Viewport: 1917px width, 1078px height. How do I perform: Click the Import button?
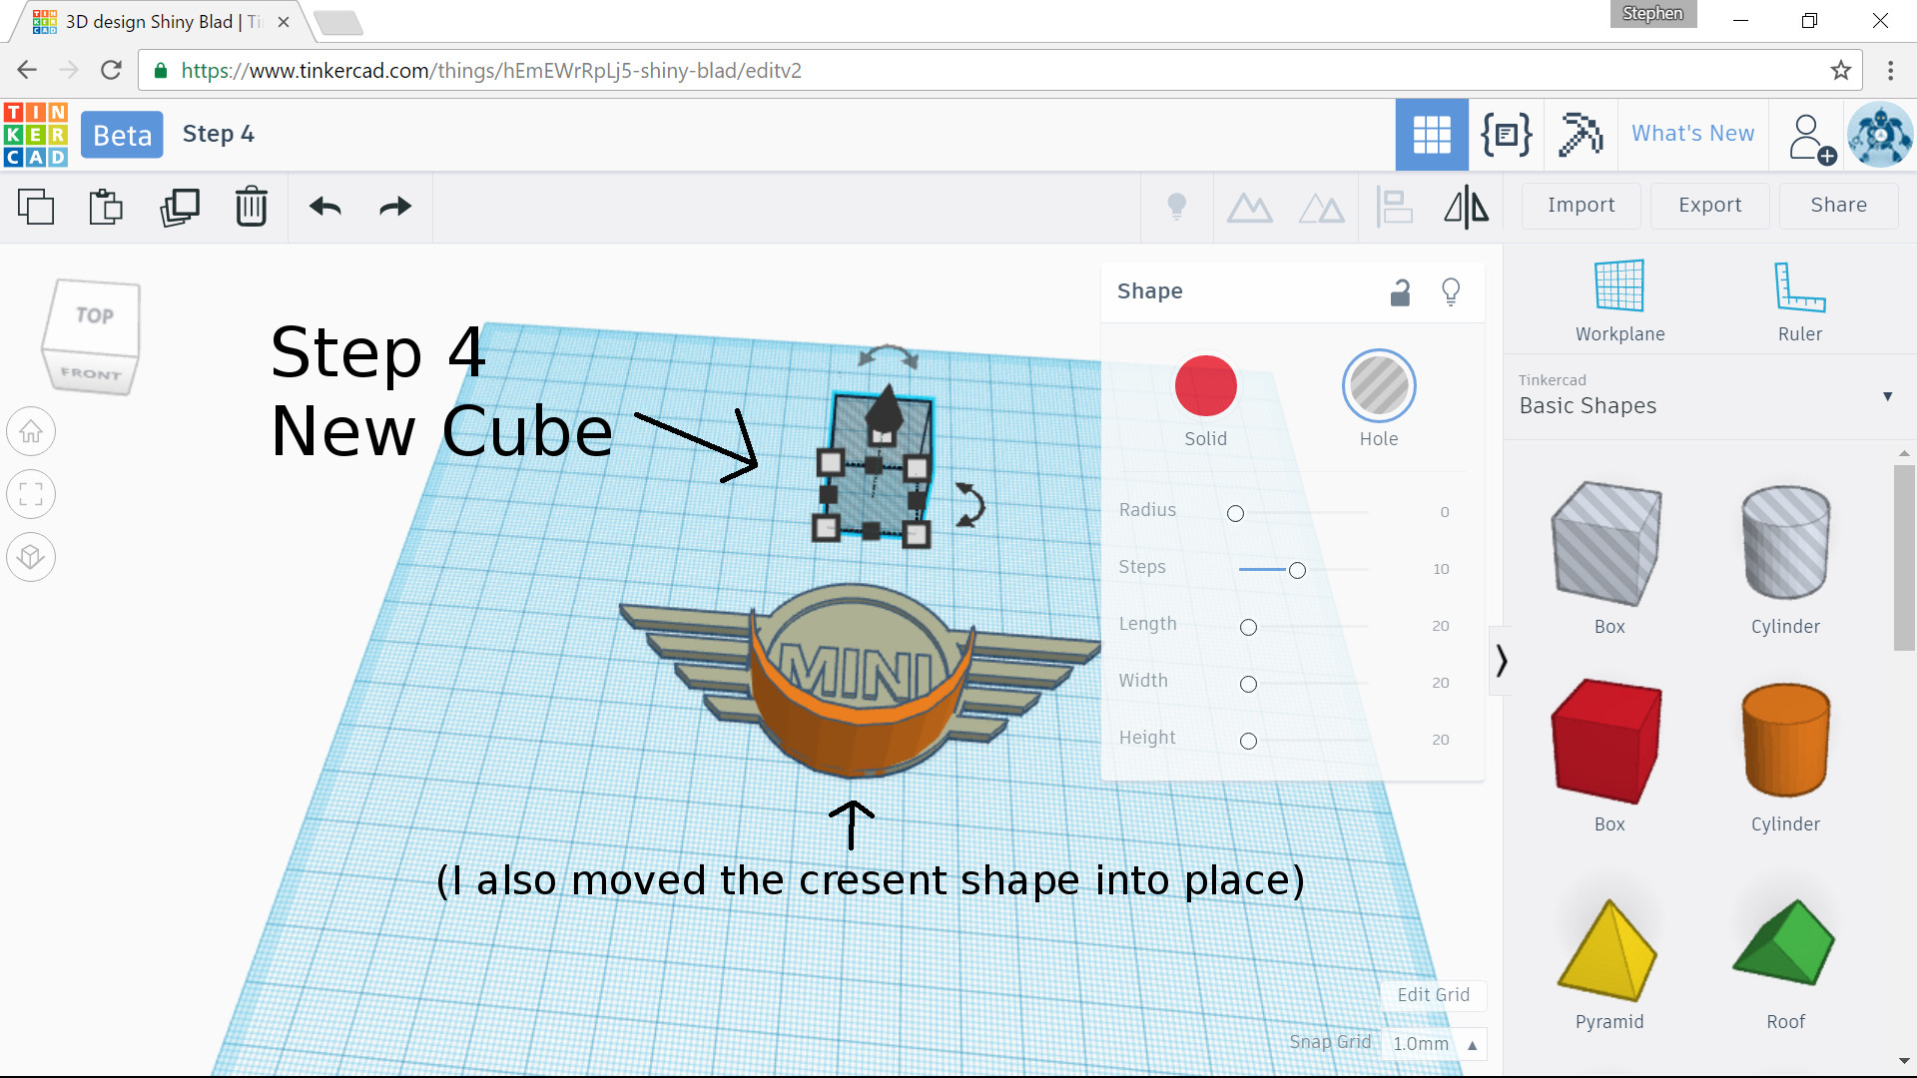pyautogui.click(x=1581, y=205)
